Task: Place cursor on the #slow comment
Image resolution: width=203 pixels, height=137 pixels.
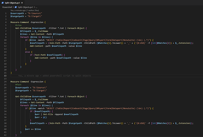Action: pos(18,25)
